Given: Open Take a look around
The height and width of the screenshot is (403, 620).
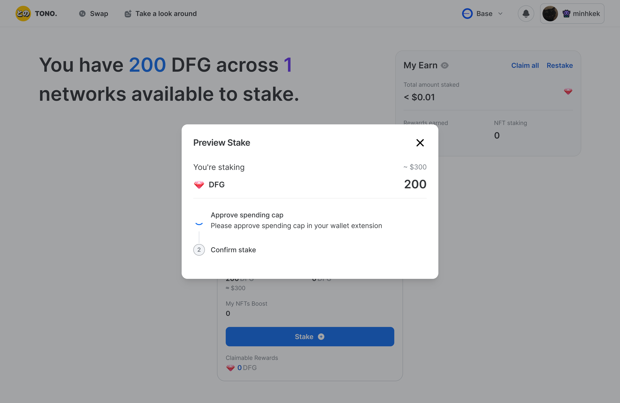Looking at the screenshot, I should click(161, 14).
